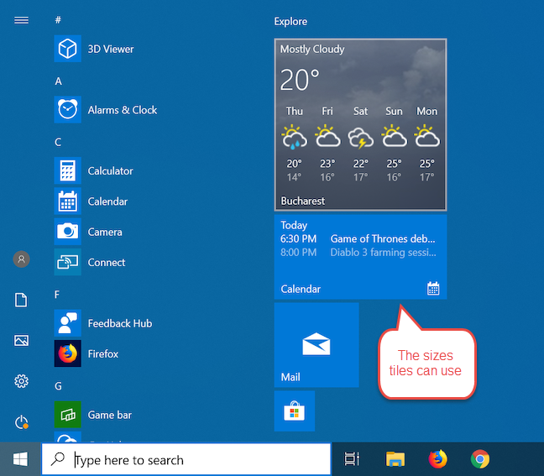Launch the Camera app icon

tap(68, 232)
